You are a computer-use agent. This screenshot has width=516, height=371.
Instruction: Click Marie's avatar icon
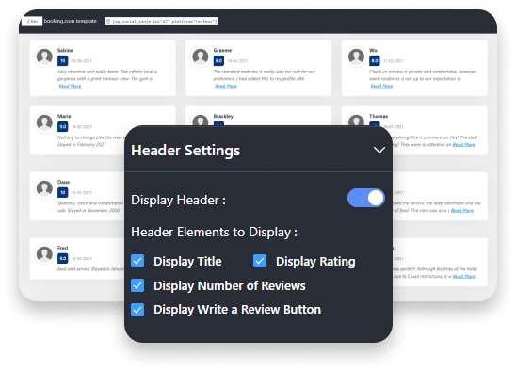point(44,122)
